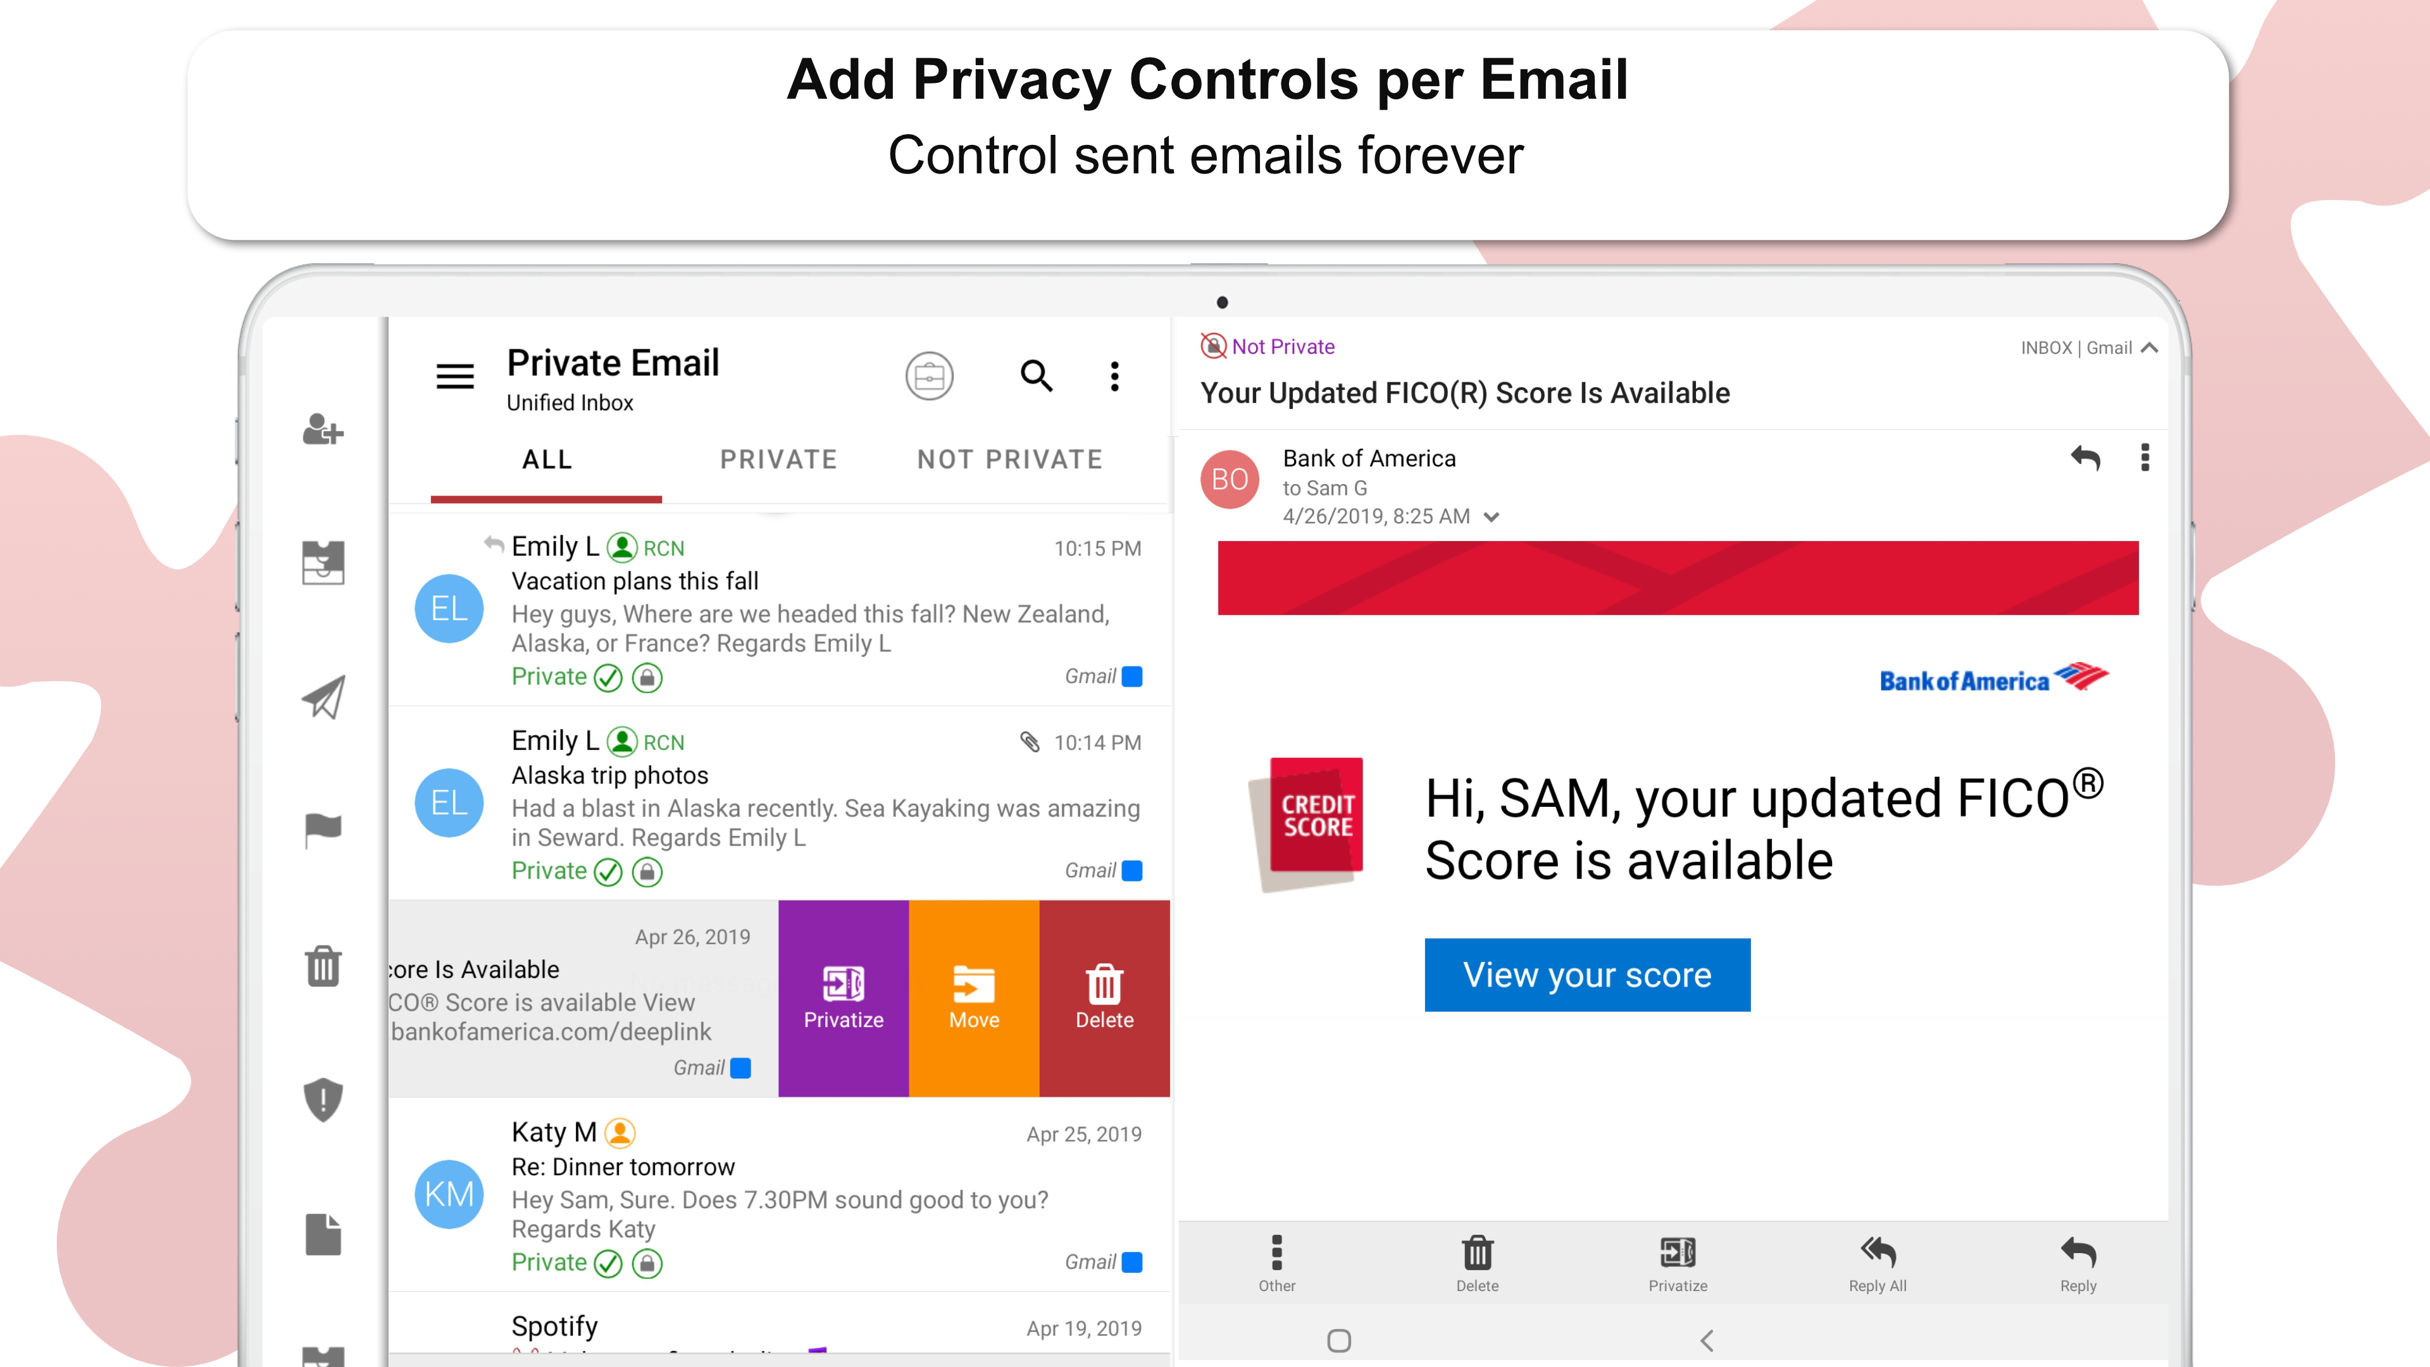Tap orange contact badge next to Katy M
This screenshot has height=1367, width=2430.
pos(620,1132)
